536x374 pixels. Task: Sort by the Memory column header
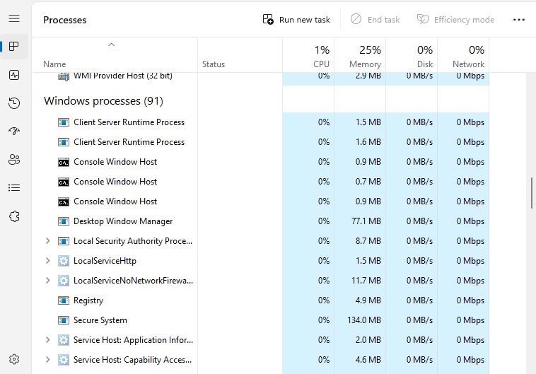pos(360,55)
